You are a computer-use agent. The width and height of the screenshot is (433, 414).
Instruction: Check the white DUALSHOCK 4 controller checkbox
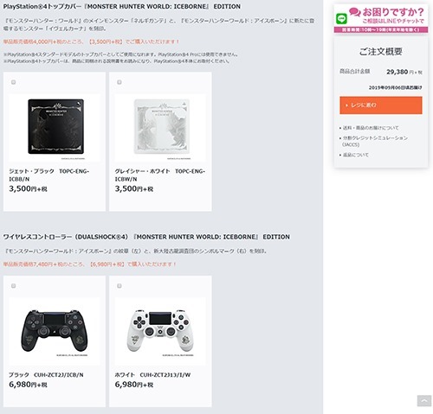click(x=120, y=286)
